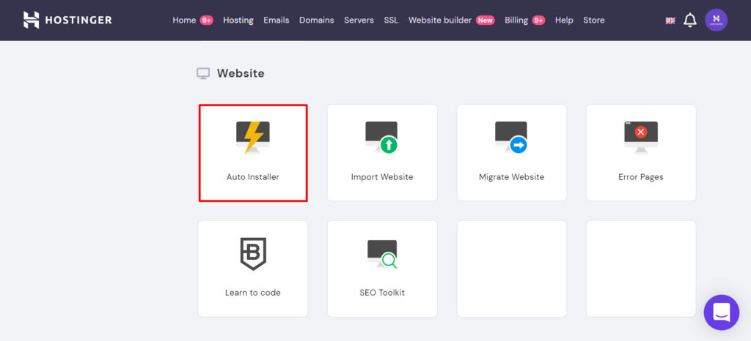Image resolution: width=751 pixels, height=341 pixels.
Task: Open the user profile avatar
Action: point(716,20)
